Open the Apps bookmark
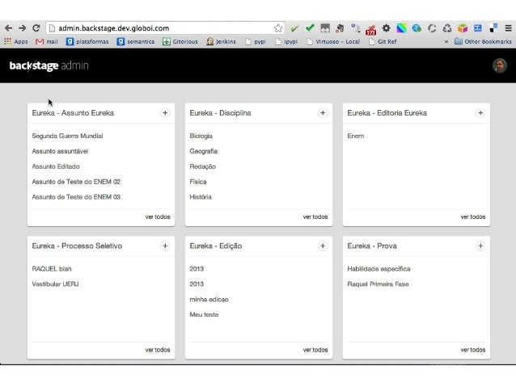 click(x=16, y=42)
